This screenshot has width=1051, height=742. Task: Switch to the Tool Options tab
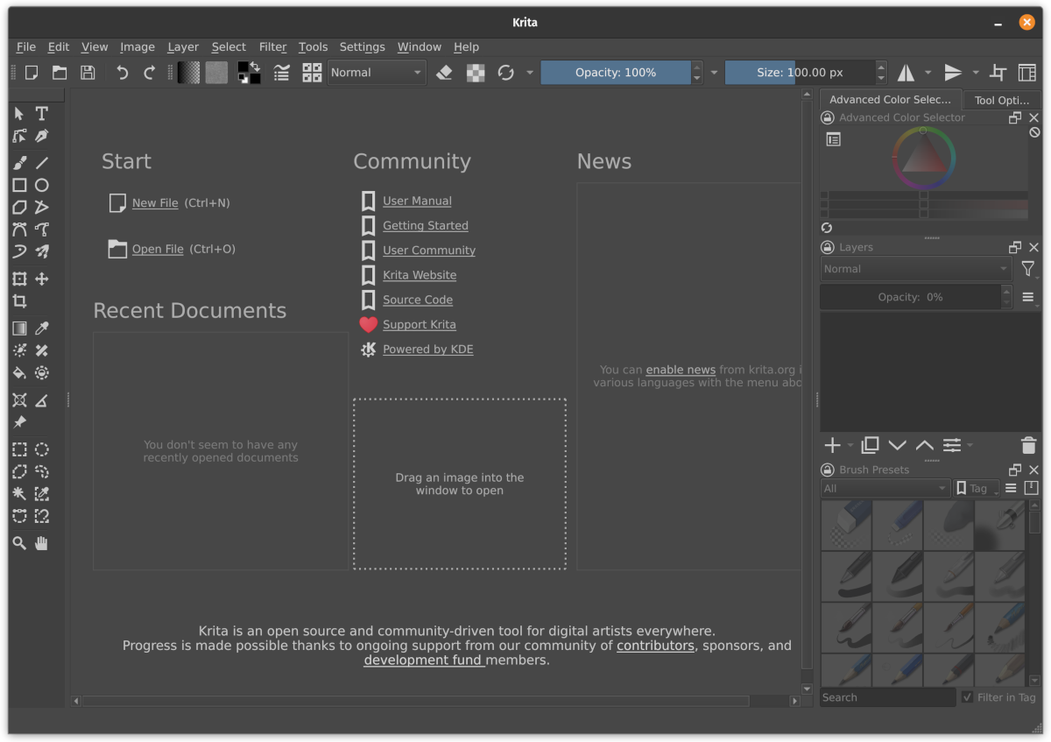pos(1002,100)
